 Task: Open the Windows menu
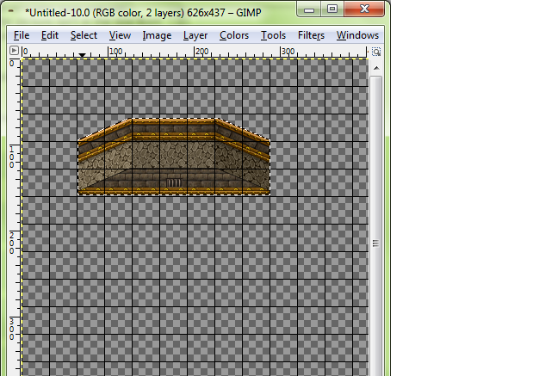pos(357,35)
